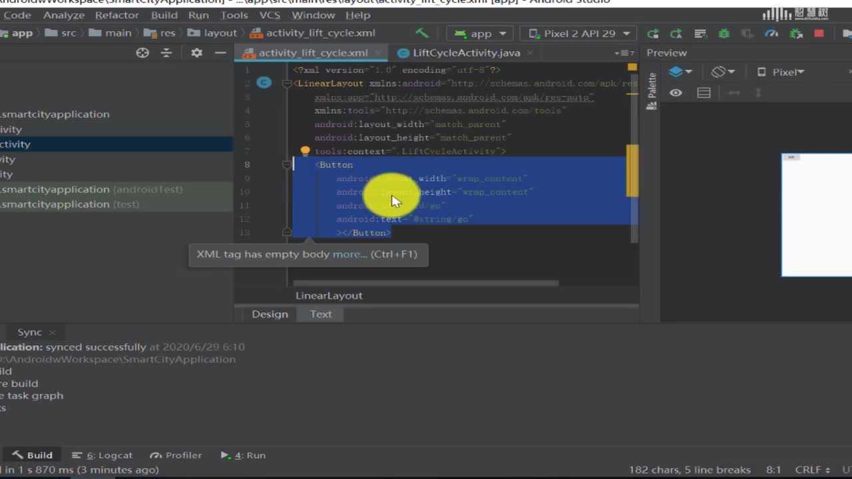Click the src breadcrumb folder
The height and width of the screenshot is (479, 852).
(x=61, y=33)
